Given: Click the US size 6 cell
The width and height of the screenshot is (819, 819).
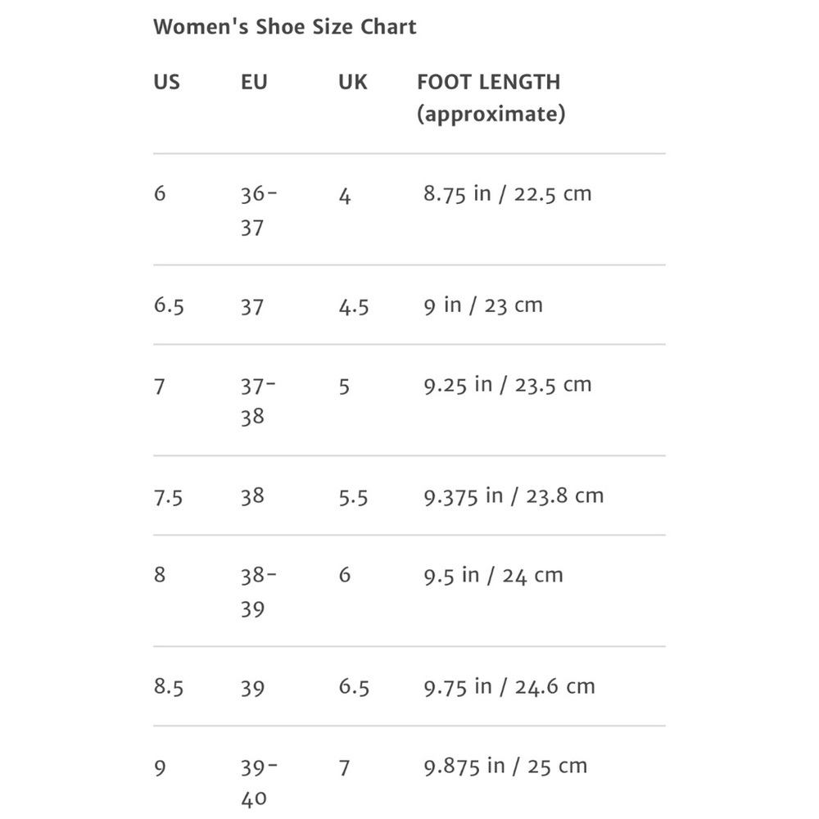Looking at the screenshot, I should pyautogui.click(x=160, y=193).
